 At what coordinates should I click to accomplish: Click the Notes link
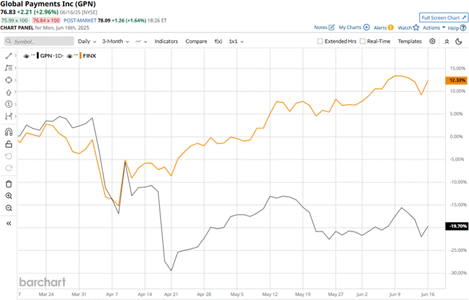coord(321,27)
